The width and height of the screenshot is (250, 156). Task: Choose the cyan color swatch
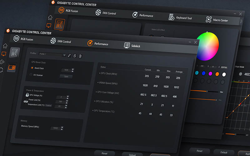(197, 73)
